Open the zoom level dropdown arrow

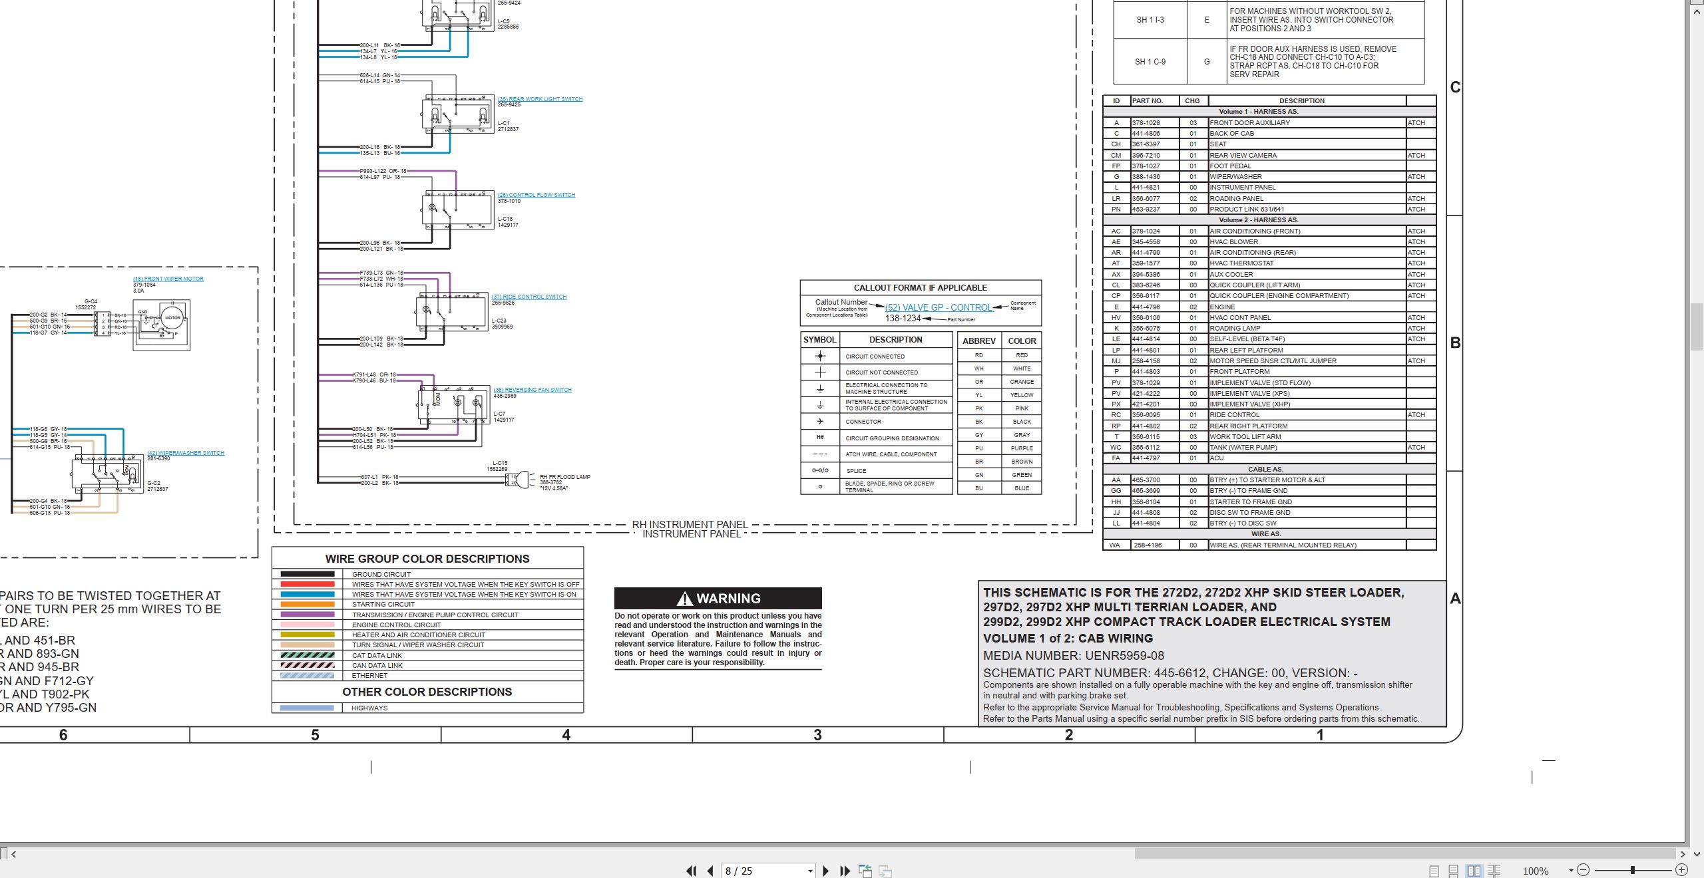click(x=1571, y=871)
